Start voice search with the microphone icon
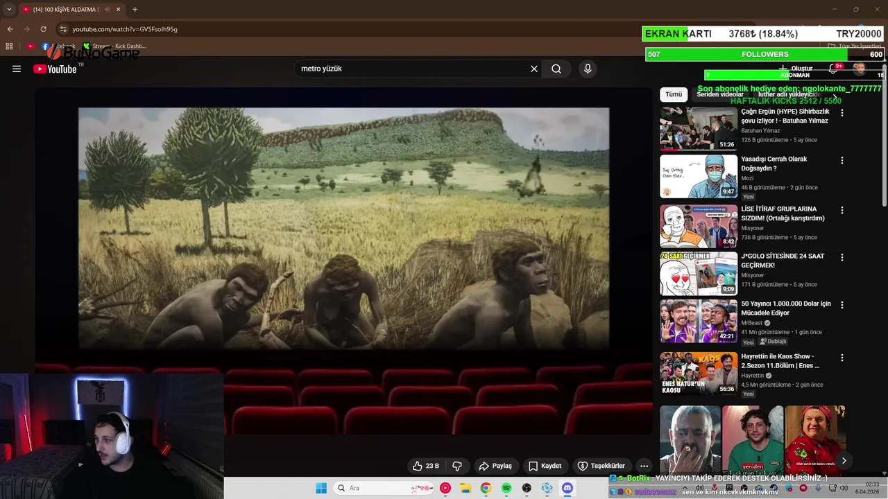This screenshot has width=888, height=499. tap(588, 69)
